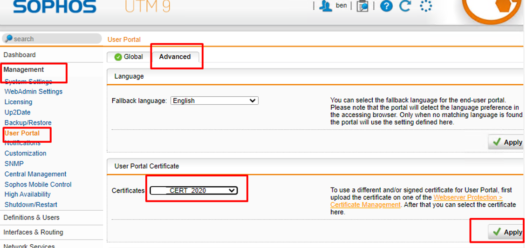Click the reload arrow icon in header
The width and height of the screenshot is (526, 248).
405,6
